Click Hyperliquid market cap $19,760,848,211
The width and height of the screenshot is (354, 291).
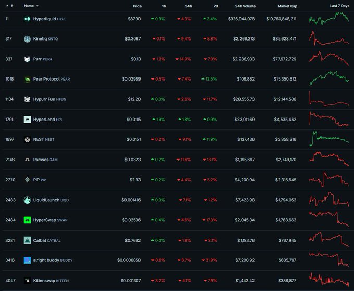[281, 19]
